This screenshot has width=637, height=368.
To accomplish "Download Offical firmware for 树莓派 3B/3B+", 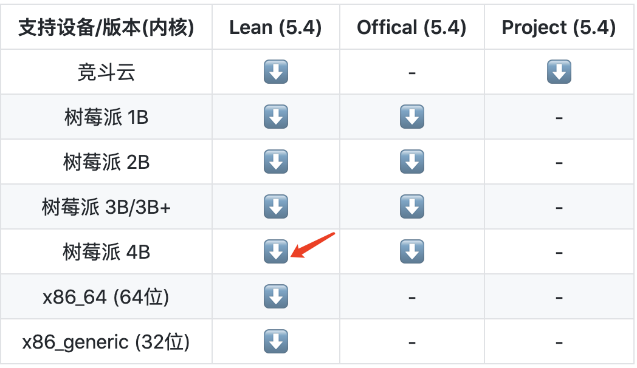I will point(411,207).
